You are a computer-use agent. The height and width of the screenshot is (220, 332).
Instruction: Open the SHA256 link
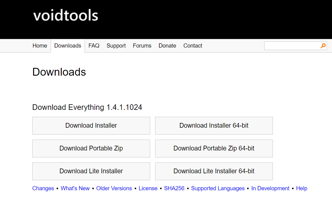[174, 188]
